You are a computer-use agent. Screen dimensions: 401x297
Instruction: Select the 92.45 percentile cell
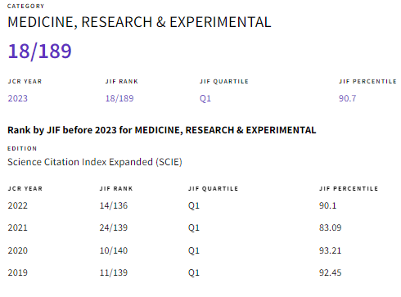(x=330, y=272)
